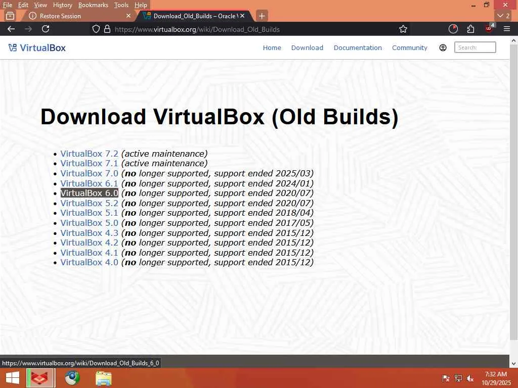Image resolution: width=518 pixels, height=388 pixels.
Task: Open the VirtualBox 5.0 link
Action: point(89,223)
